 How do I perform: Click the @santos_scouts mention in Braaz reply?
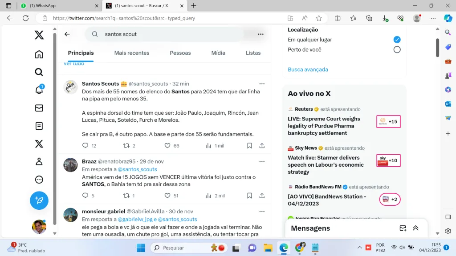[137, 169]
